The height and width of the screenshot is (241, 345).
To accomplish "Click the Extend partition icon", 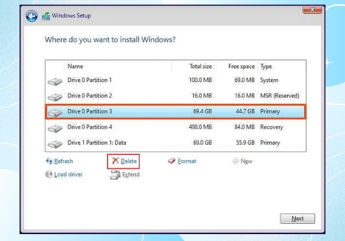I will (116, 174).
